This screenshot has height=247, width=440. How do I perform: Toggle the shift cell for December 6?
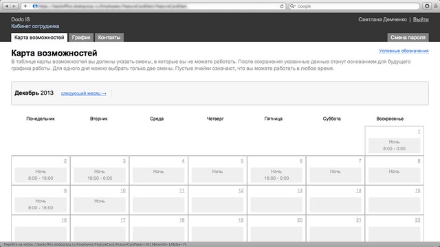(x=276, y=175)
